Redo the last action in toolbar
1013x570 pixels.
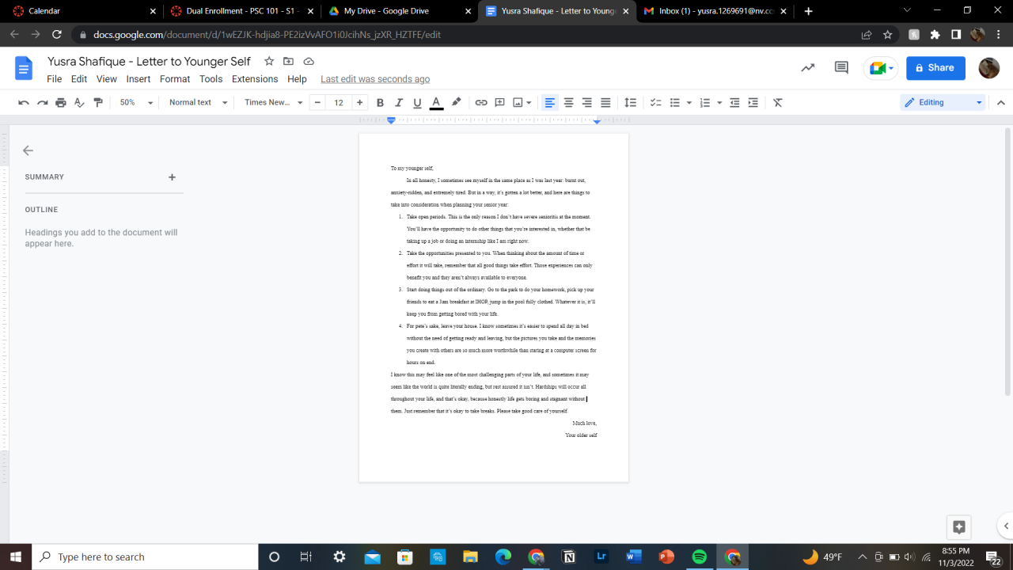tap(42, 102)
